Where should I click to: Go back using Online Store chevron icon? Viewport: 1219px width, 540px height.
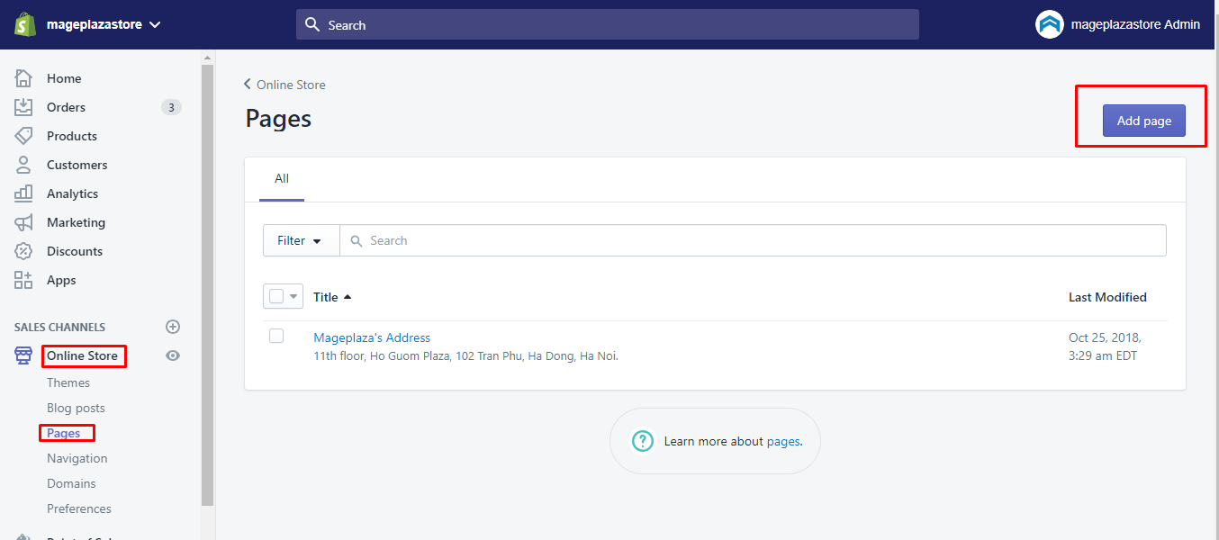tap(248, 84)
